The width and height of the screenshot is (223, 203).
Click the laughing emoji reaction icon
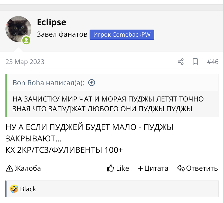pyautogui.click(x=14, y=189)
